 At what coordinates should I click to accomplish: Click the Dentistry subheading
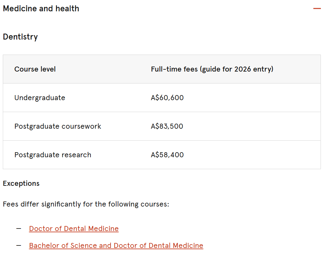[x=20, y=37]
